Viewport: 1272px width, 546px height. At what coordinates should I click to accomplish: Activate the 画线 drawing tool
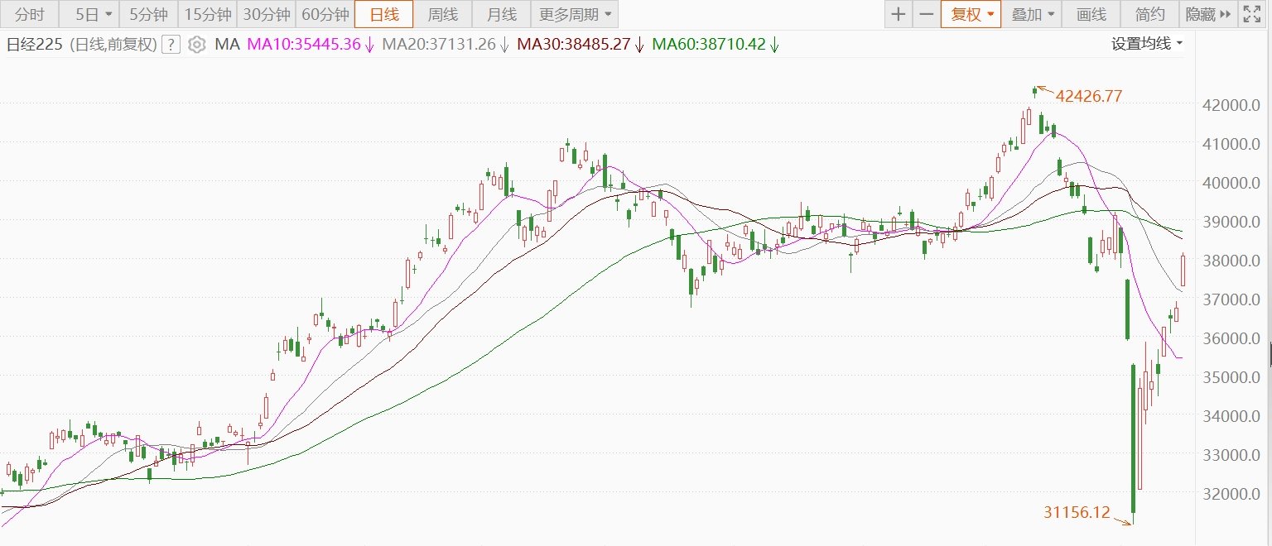[x=1091, y=14]
